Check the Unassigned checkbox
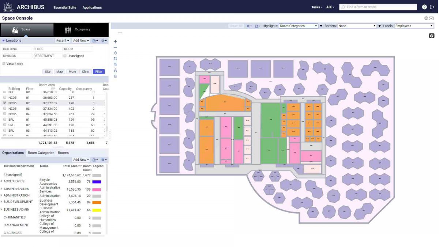439x247 pixels. [x=65, y=56]
